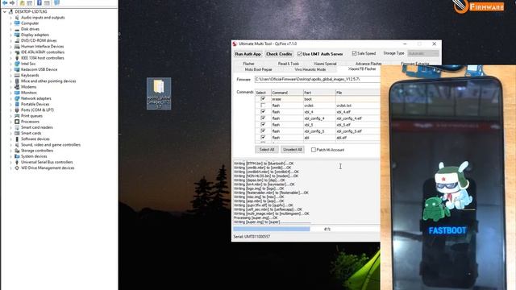Click the Computer category icon
The image size is (516, 290).
click(x=17, y=23)
